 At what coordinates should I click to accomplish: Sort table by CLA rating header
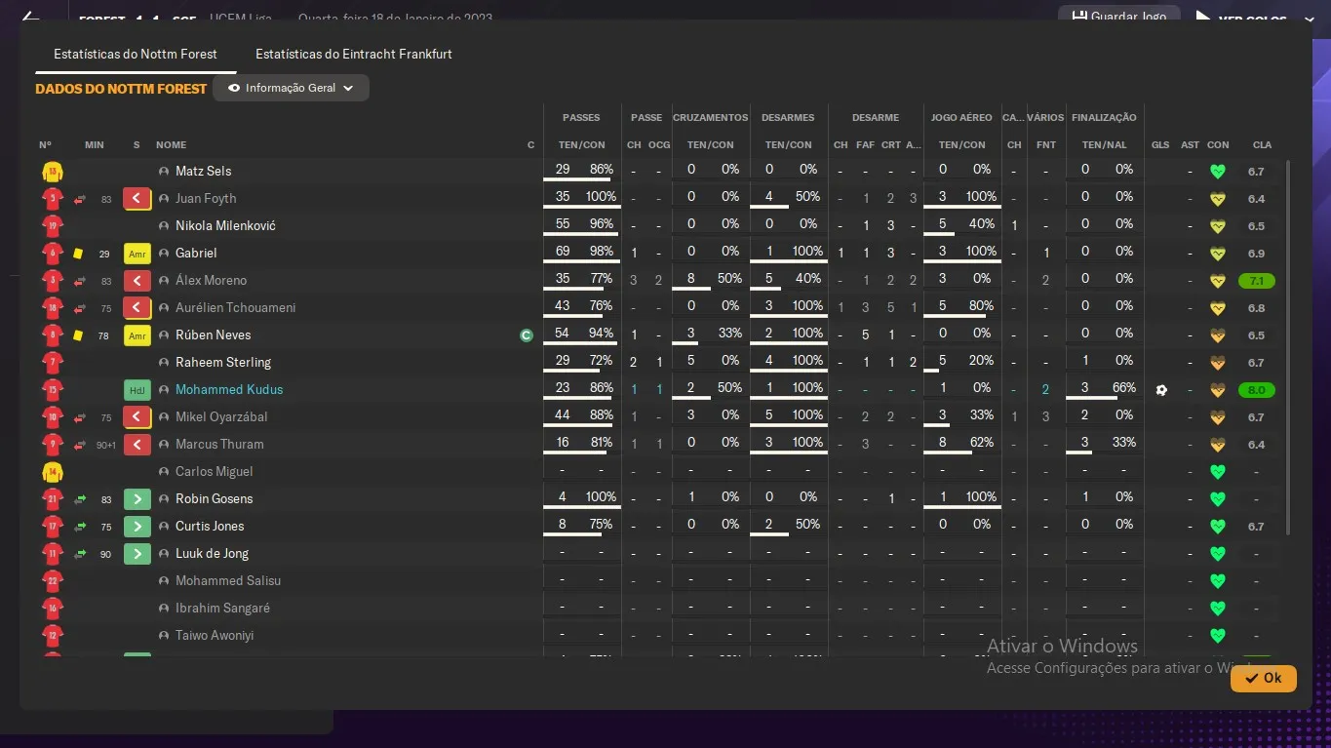[x=1262, y=145]
